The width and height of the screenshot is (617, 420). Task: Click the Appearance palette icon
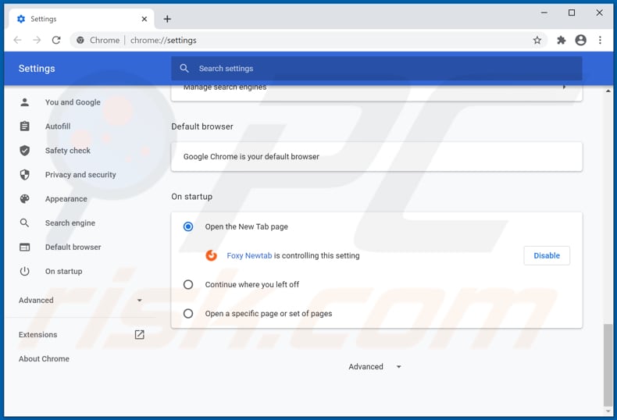click(x=25, y=198)
